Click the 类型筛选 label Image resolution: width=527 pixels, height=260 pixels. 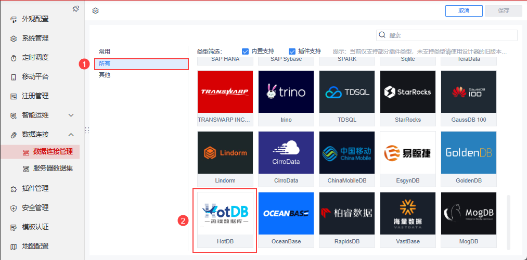pyautogui.click(x=209, y=51)
